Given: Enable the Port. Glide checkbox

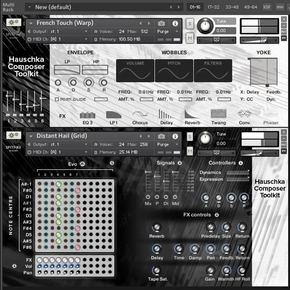Looking at the screenshot, I should [x=57, y=99].
